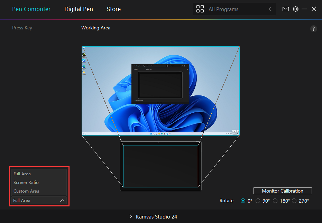This screenshot has height=223, width=322.
Task: Minimize the driver window
Action: 304,9
